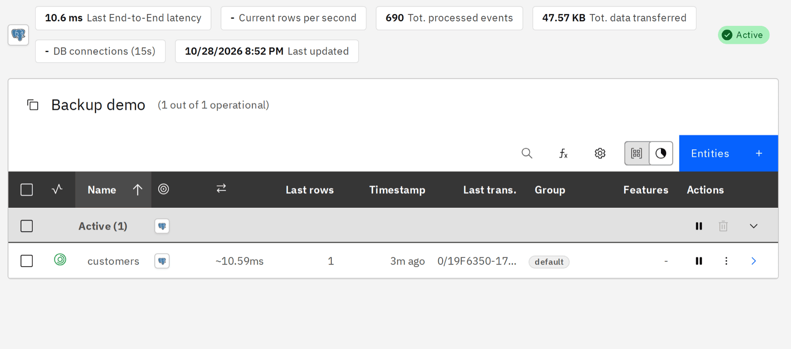Click the DB connections (15s) card
791x349 pixels.
tap(100, 51)
